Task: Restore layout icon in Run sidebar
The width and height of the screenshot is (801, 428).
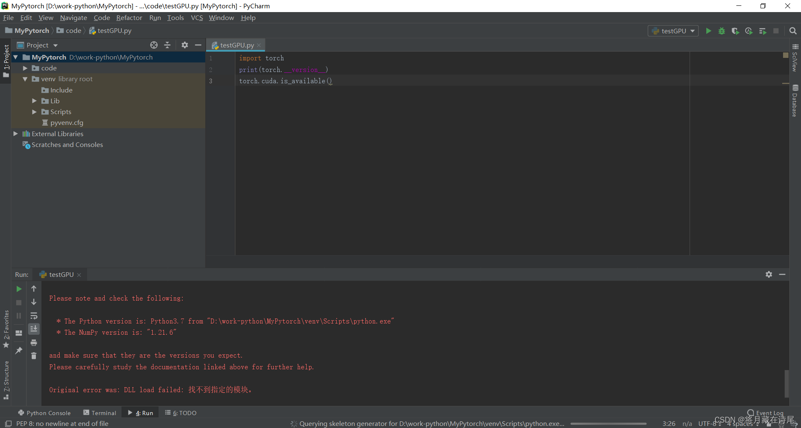Action: (x=19, y=333)
